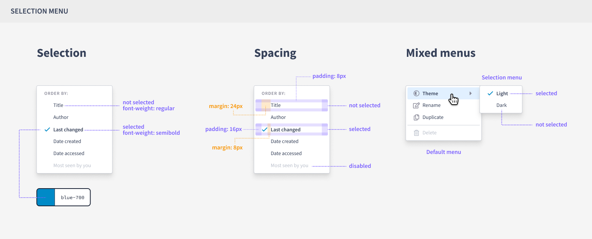Select Date accessed in Selection menu
Viewport: 592px width, 239px height.
pyautogui.click(x=69, y=154)
